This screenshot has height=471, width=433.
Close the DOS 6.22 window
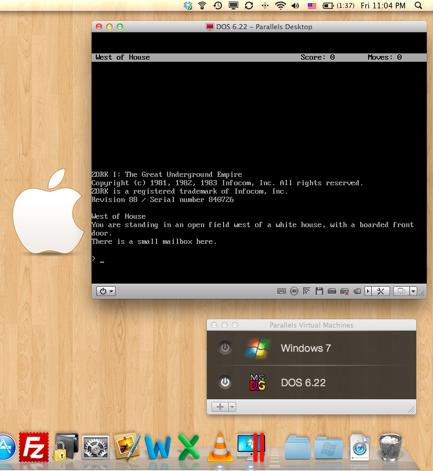pyautogui.click(x=99, y=27)
